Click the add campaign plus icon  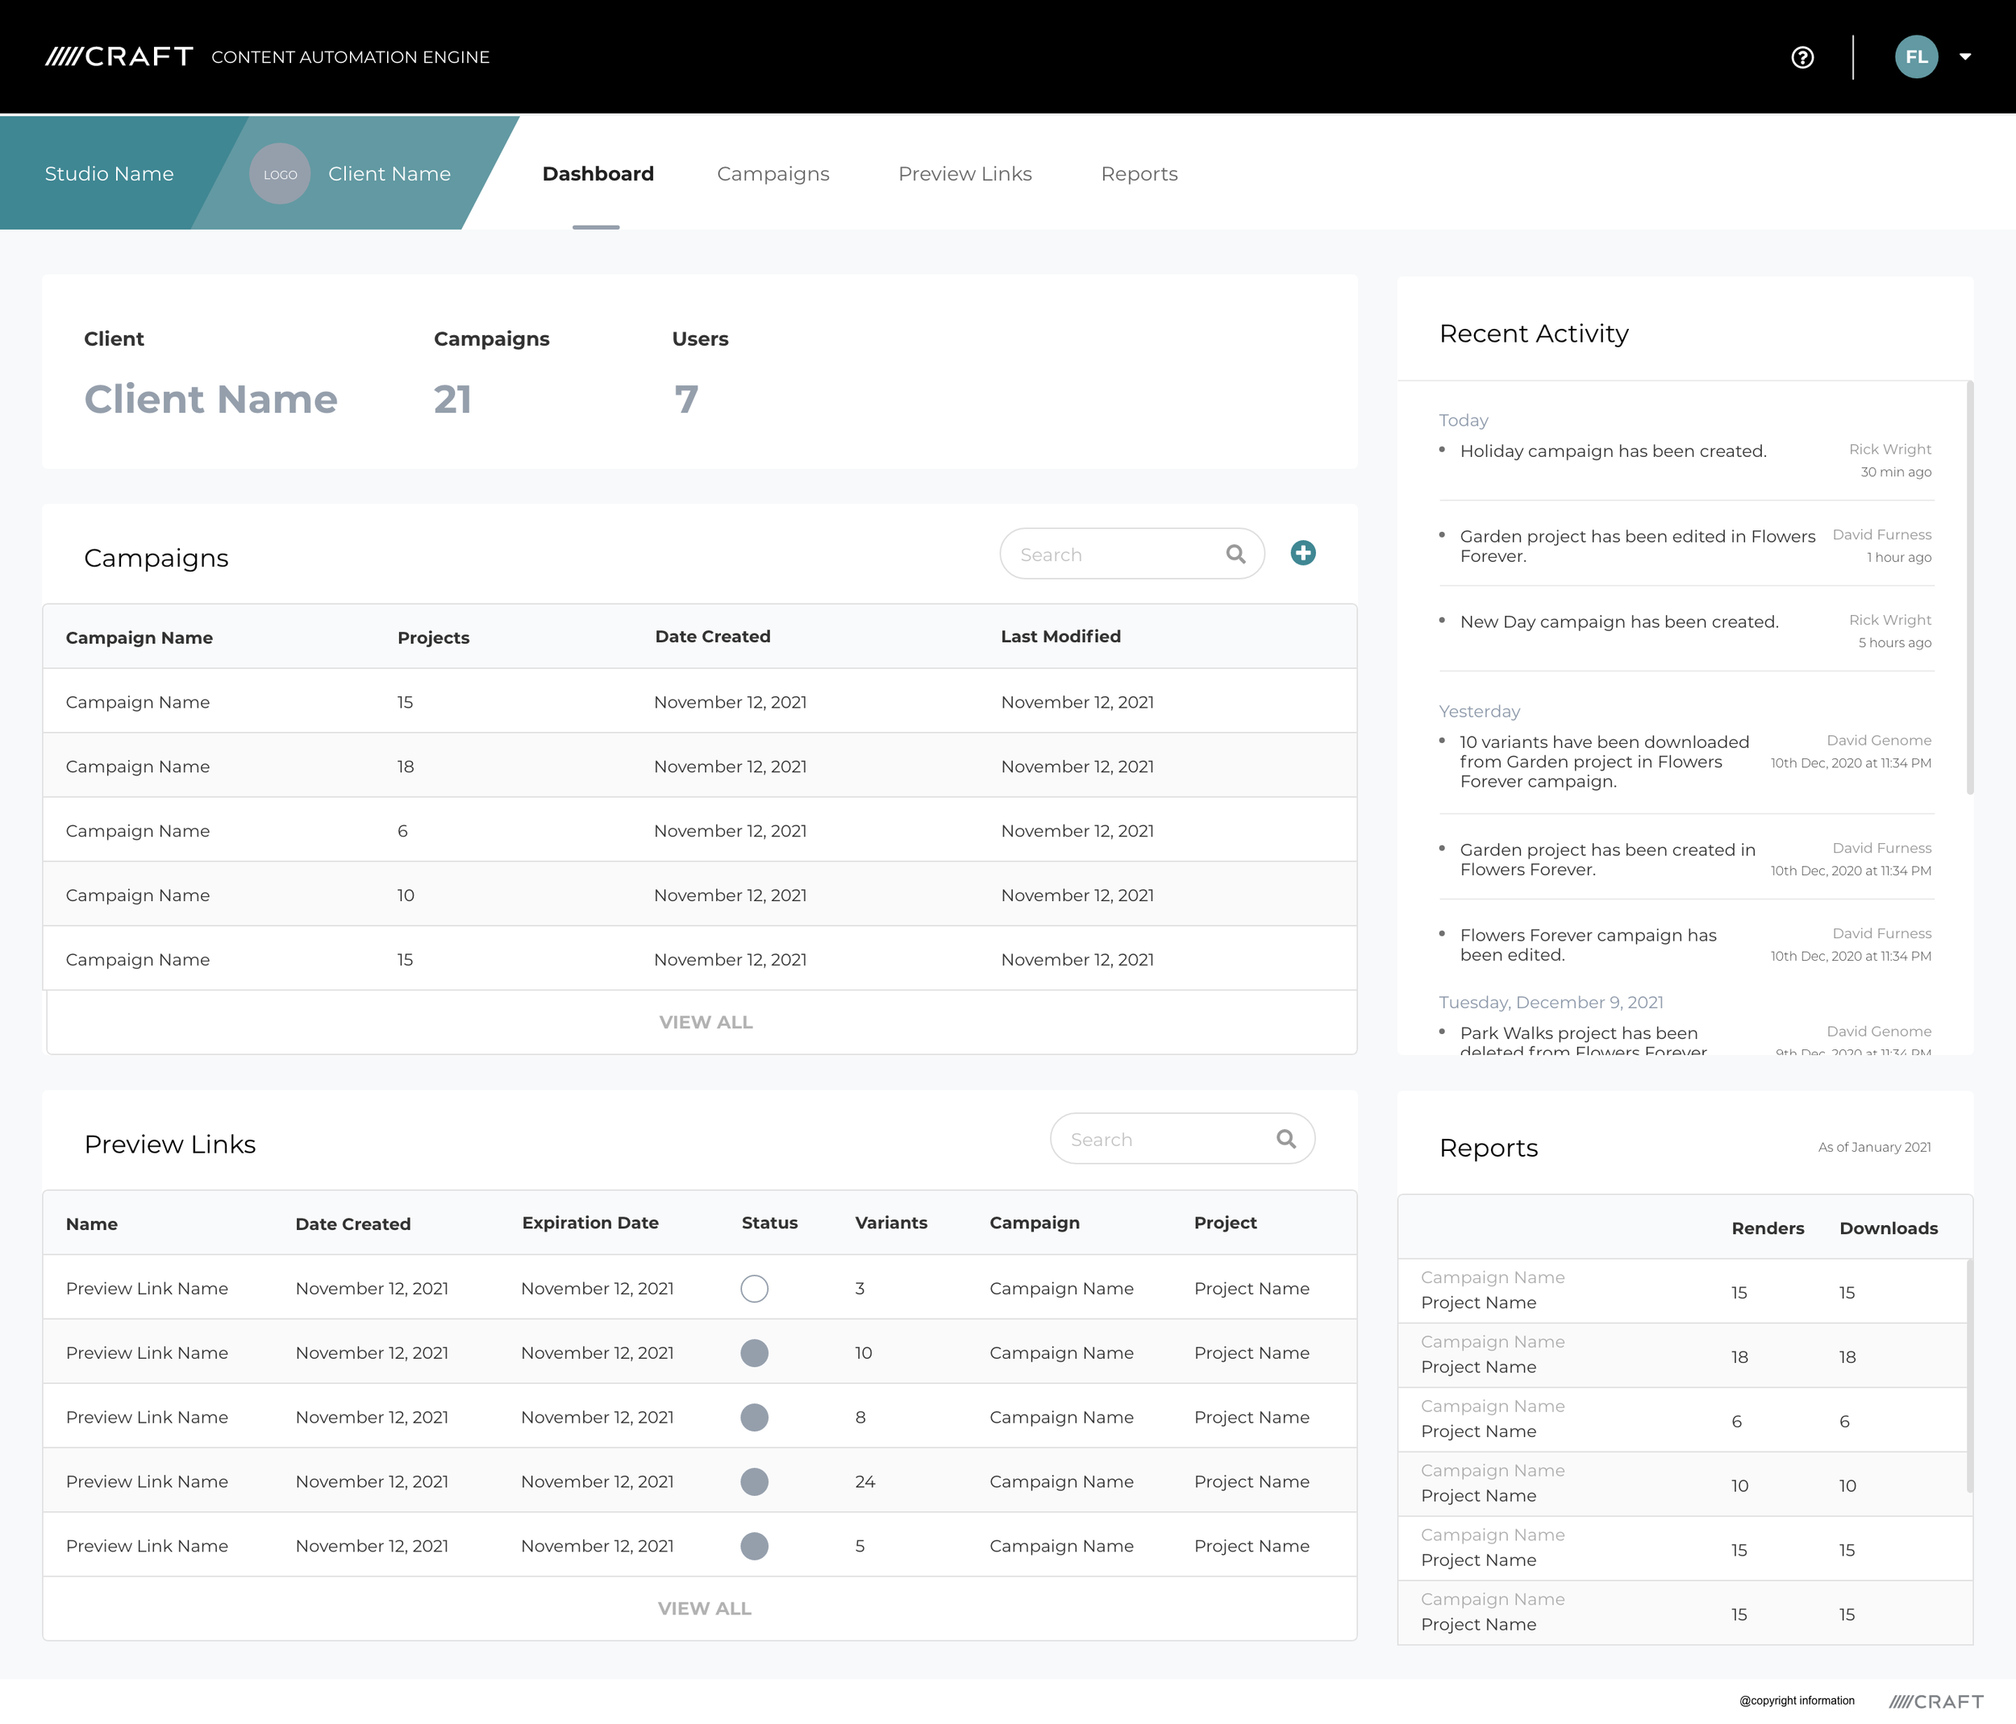point(1303,553)
